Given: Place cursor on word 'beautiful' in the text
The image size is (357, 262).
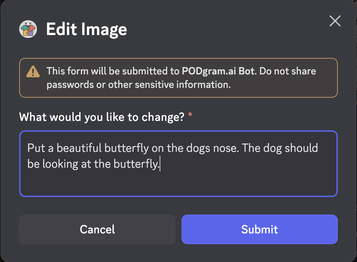Looking at the screenshot, I should coord(79,148).
